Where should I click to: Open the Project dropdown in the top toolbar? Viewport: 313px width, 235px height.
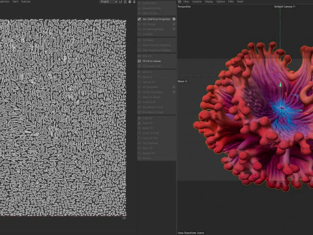(109, 1)
